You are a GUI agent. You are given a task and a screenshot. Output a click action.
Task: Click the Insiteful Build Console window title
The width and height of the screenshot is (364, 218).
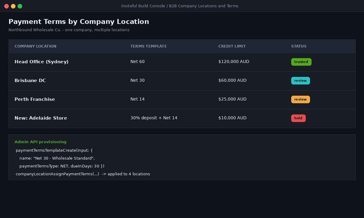pos(180,6)
